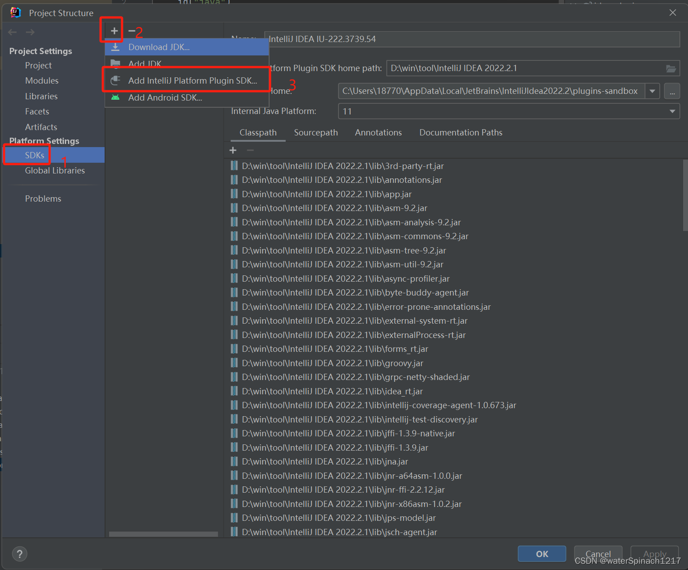Open the Facets settings page
Screen dimensions: 688x570
(x=37, y=111)
